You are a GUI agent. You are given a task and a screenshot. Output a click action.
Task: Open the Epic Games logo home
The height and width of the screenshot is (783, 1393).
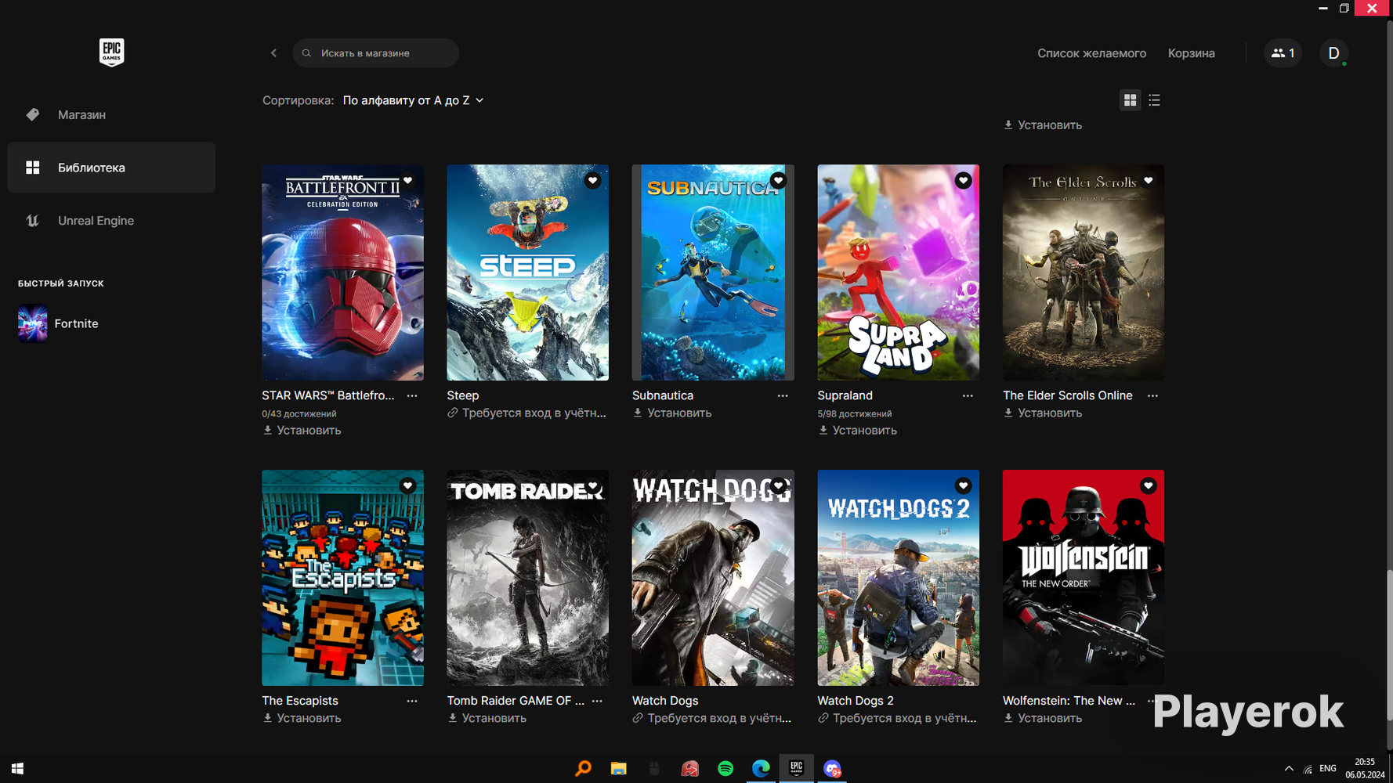click(x=111, y=52)
